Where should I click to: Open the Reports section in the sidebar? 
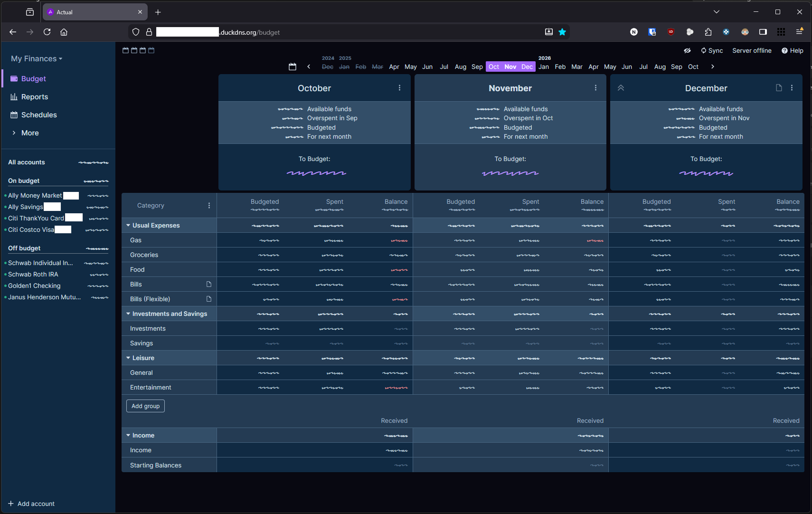[x=34, y=96]
